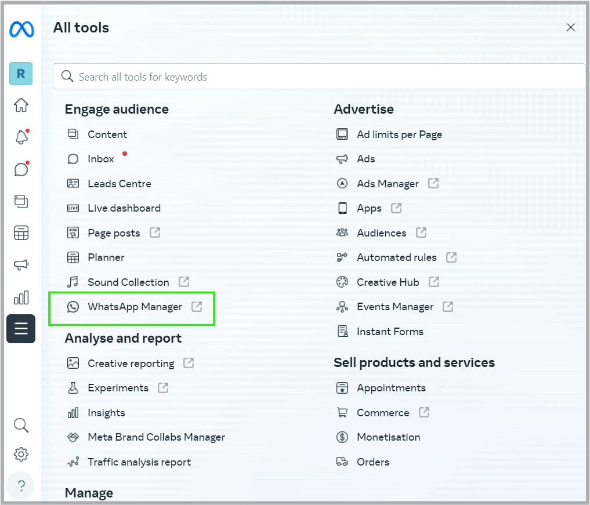Screen dimensions: 590x505
Task: Click external link icon beside Creative Hub
Action: coord(434,282)
